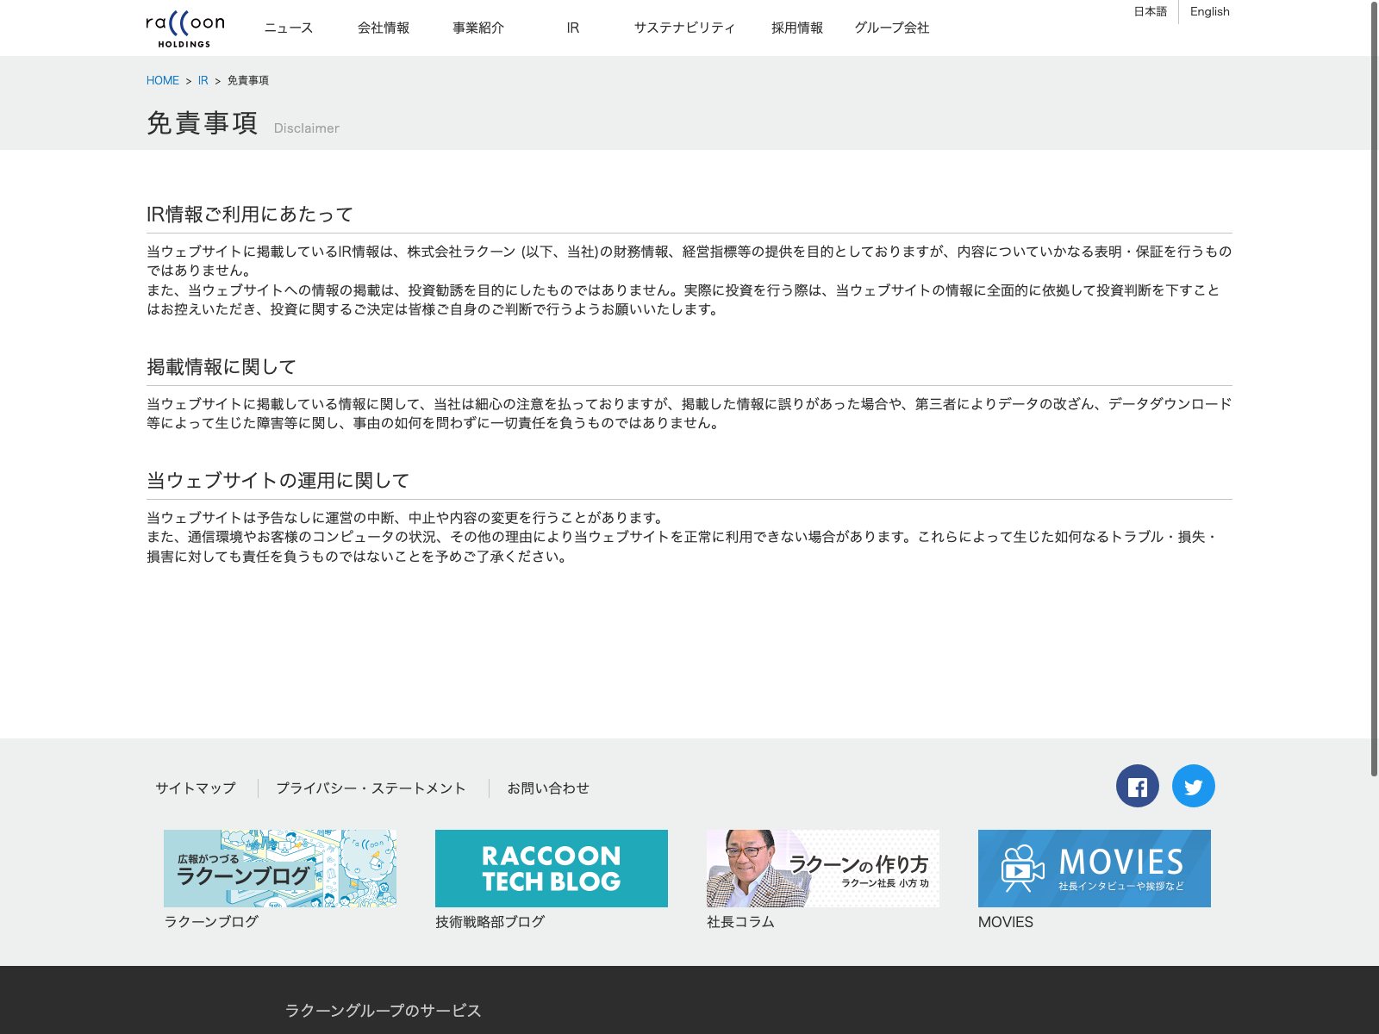Viewport: 1379px width, 1034px height.
Task: Open the ラクーンブログ banner thumbnail
Action: [280, 868]
